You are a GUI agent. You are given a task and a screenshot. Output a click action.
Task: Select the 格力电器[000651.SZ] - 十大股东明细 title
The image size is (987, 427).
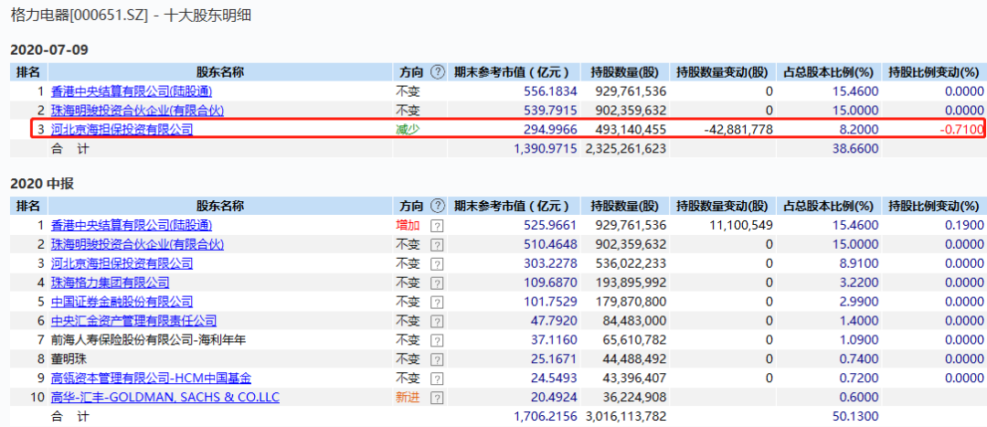pyautogui.click(x=131, y=16)
